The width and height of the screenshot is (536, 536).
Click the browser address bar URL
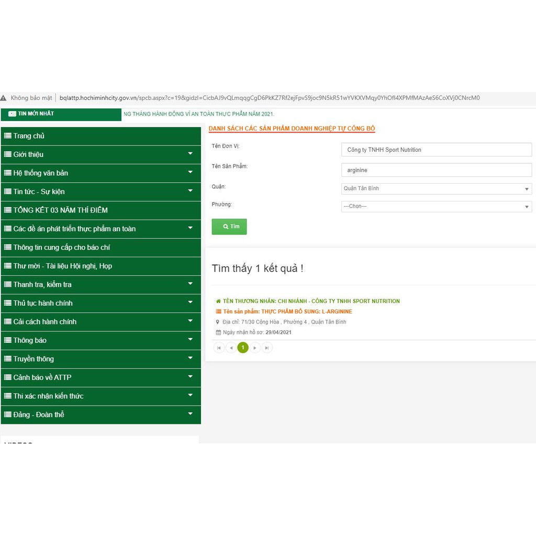tap(270, 98)
